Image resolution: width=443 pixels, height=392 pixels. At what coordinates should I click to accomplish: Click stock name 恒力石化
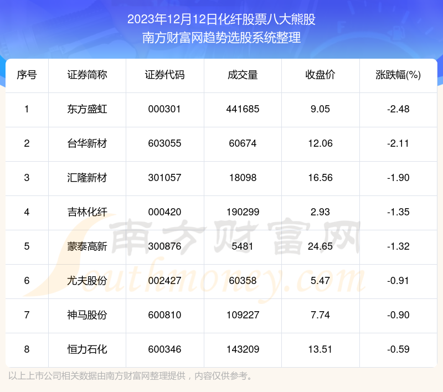coord(87,349)
